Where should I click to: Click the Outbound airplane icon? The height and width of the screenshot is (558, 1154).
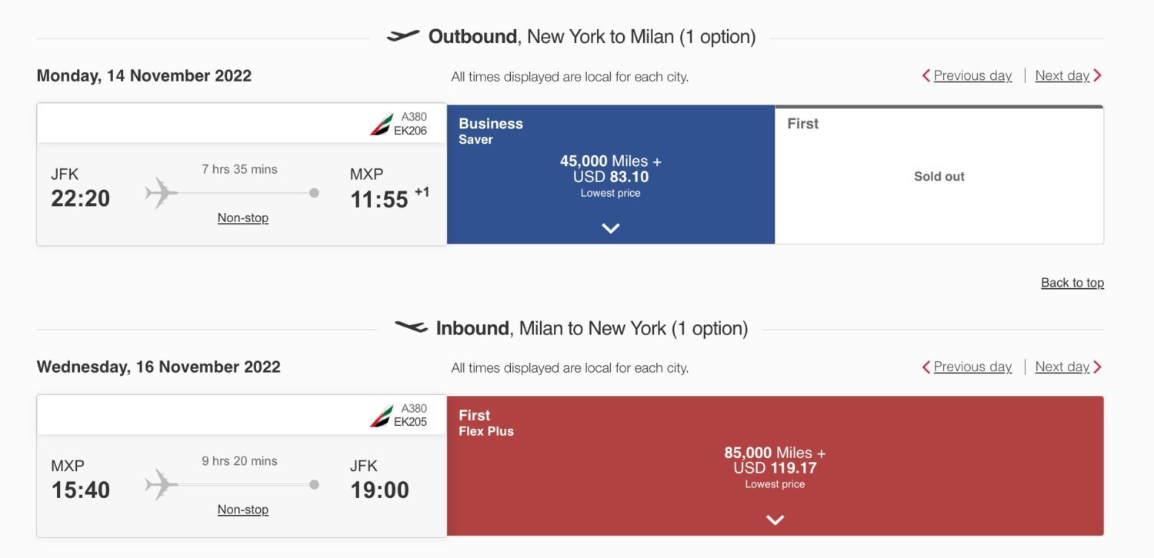coord(402,35)
